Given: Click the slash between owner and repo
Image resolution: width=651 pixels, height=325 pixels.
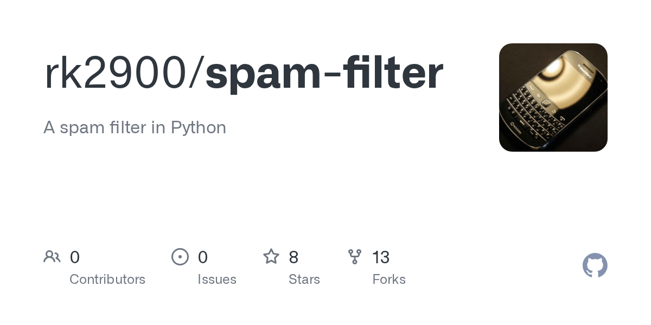Looking at the screenshot, I should pyautogui.click(x=196, y=74).
